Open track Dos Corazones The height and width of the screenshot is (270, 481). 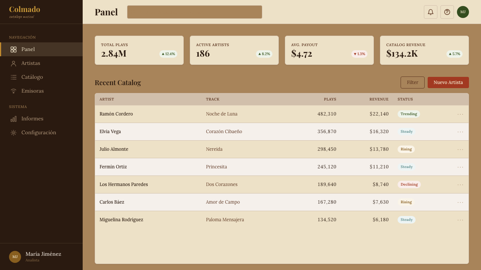(x=222, y=184)
